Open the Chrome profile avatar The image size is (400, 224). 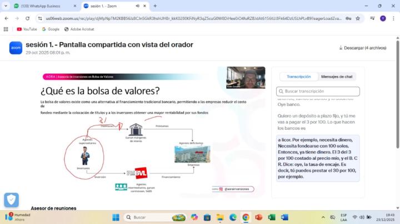383,18
